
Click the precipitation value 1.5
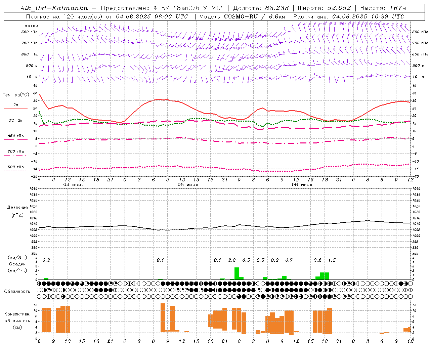332,260
